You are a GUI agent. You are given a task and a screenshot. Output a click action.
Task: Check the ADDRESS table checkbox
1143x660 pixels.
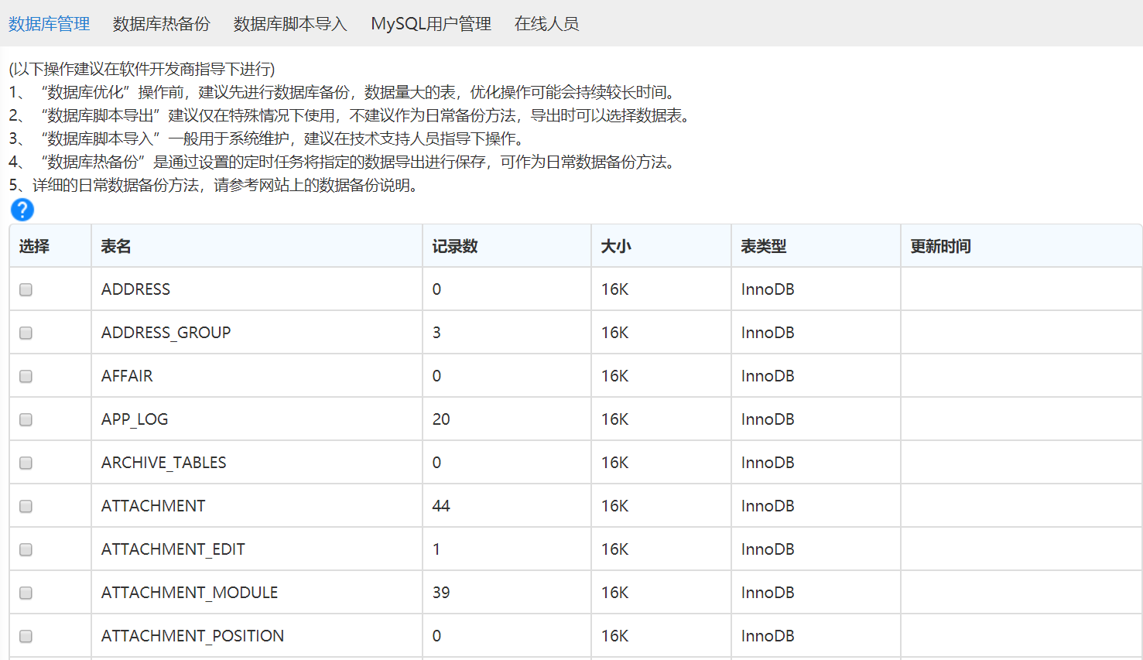pyautogui.click(x=26, y=289)
